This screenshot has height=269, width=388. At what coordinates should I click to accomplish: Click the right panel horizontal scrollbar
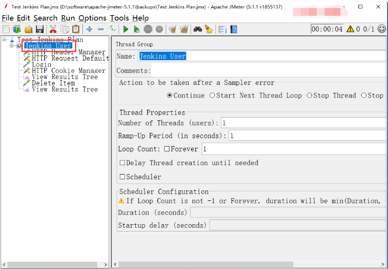click(x=206, y=265)
